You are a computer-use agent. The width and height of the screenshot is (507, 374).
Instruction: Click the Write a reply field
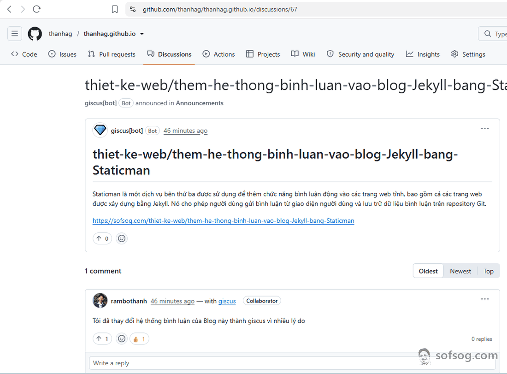(292, 363)
